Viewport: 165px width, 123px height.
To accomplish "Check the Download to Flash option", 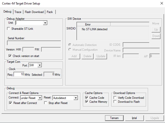I will click(x=115, y=102).
